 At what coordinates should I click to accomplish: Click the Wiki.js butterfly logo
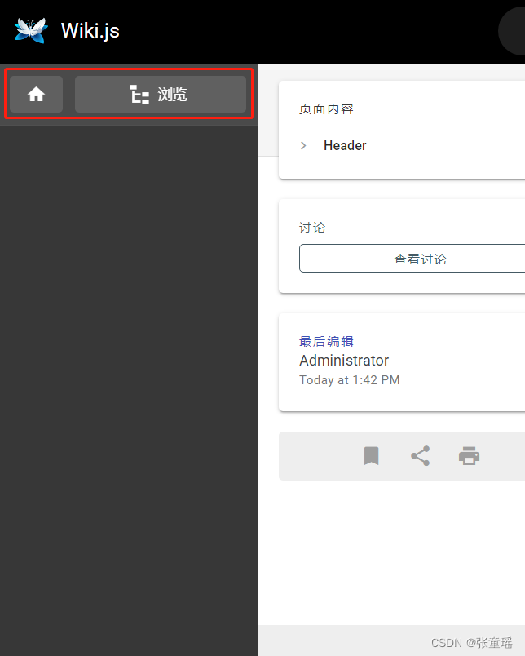(31, 30)
